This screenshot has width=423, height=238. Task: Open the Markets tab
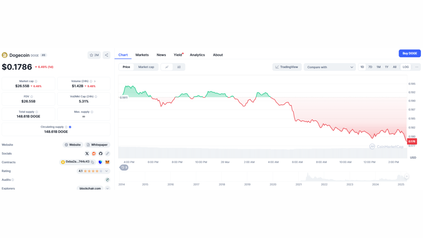point(142,55)
